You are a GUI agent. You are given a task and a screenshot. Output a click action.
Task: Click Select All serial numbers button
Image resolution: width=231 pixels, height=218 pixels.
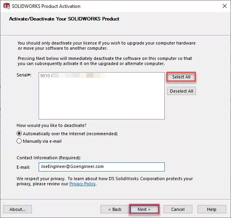[181, 77]
